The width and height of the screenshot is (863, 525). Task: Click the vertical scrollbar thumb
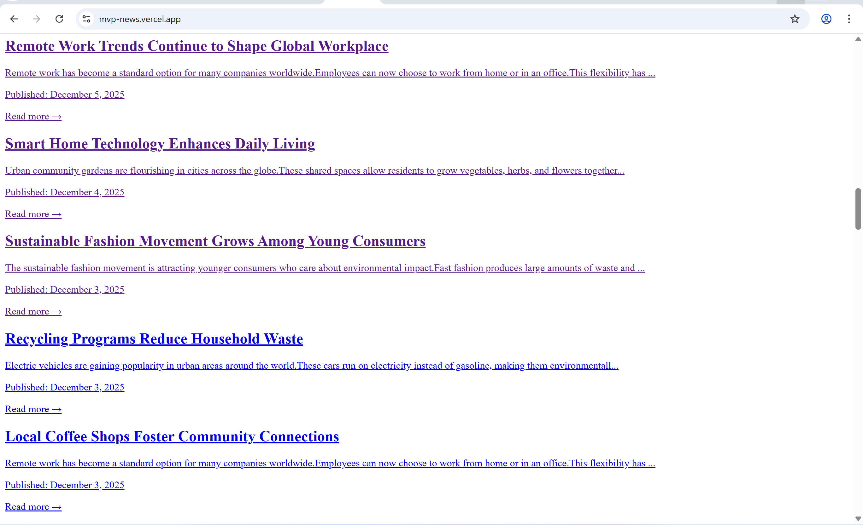click(858, 209)
